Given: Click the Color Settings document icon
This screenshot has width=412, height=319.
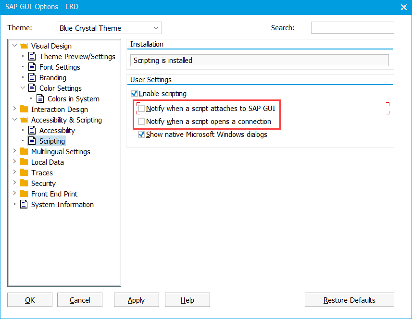Looking at the screenshot, I should 32,88.
